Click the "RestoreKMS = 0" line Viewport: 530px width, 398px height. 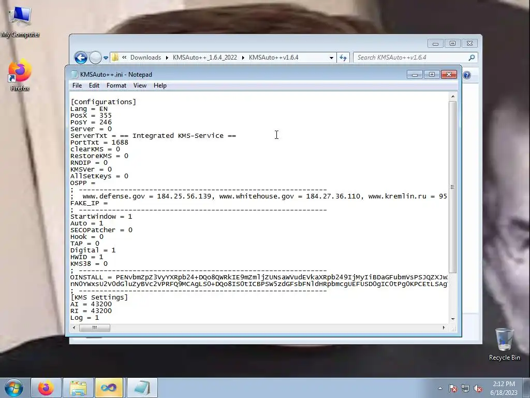(99, 156)
